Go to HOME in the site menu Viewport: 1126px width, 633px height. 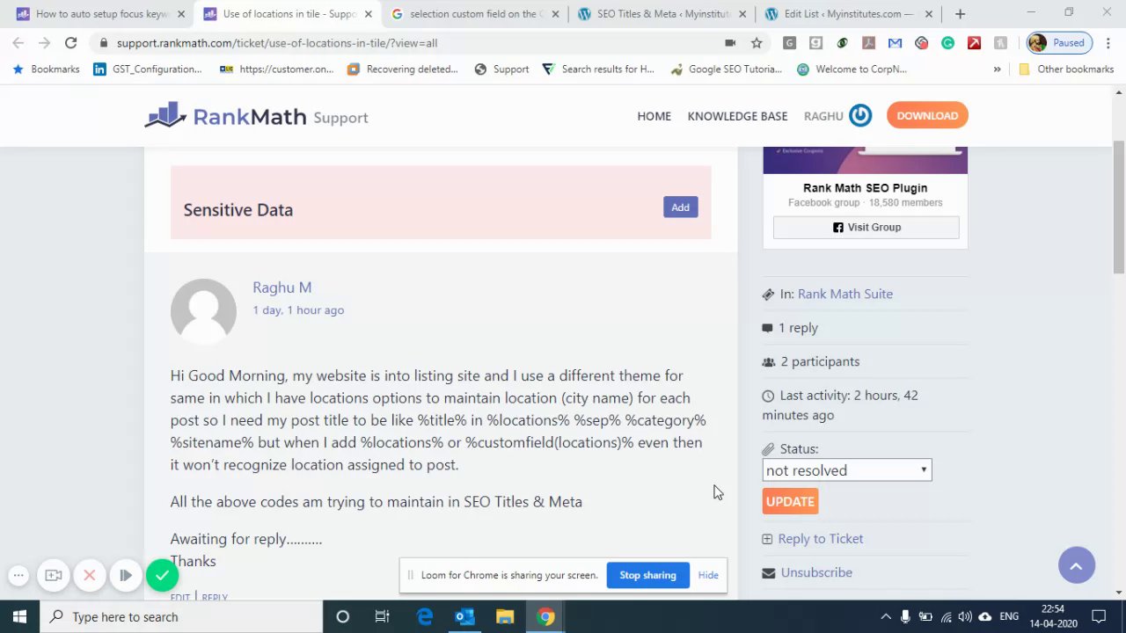[x=654, y=116]
